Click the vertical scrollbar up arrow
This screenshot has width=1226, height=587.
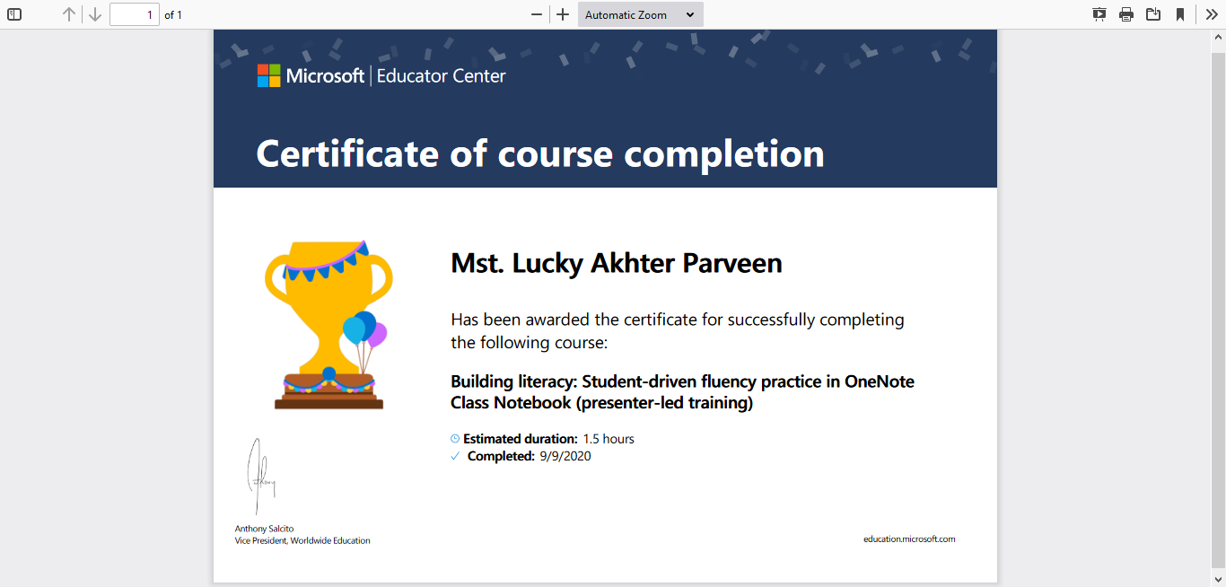point(1219,37)
